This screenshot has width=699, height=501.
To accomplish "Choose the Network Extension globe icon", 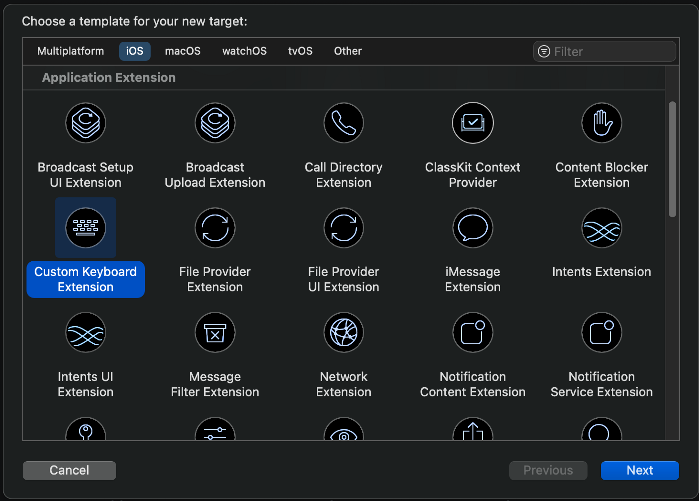I will pos(344,332).
